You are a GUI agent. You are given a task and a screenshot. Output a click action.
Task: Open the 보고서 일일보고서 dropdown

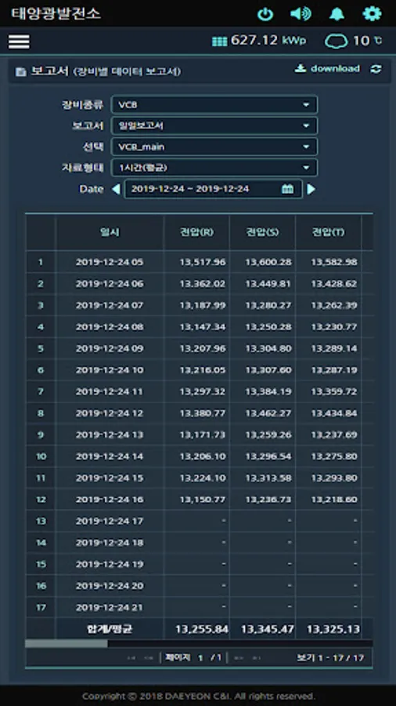point(214,126)
